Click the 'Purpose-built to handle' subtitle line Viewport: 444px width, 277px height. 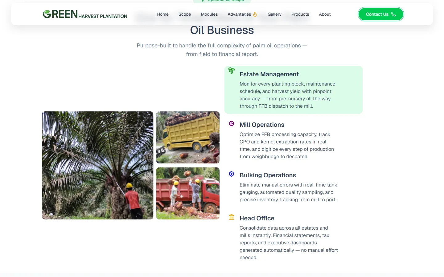[x=222, y=46]
